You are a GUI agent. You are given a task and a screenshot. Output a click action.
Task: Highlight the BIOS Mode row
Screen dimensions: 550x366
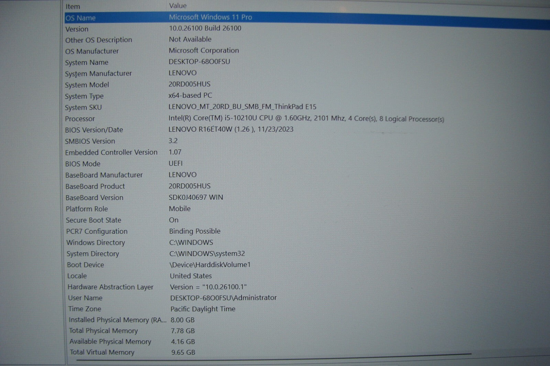tap(83, 164)
